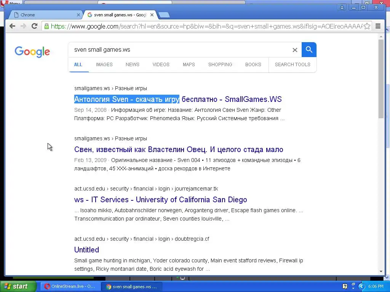Click the Chrome user profile icon
The height and width of the screenshot is (292, 390).
(x=342, y=7)
